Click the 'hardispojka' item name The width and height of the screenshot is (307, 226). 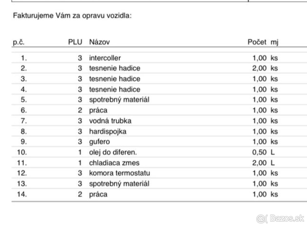pyautogui.click(x=108, y=131)
